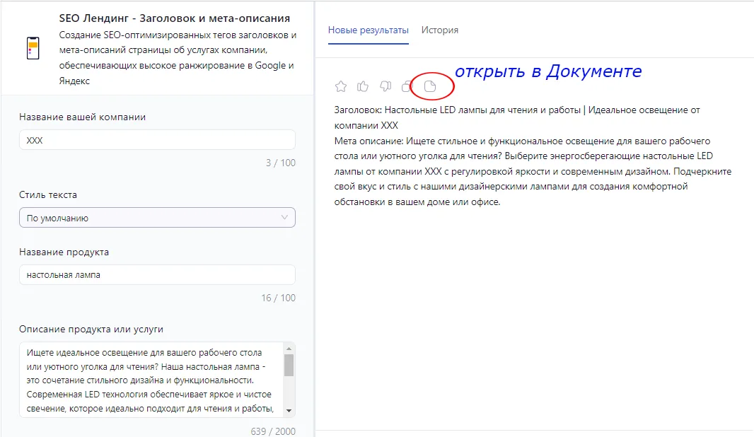Switch to the История tab
This screenshot has width=754, height=437.
click(x=441, y=30)
